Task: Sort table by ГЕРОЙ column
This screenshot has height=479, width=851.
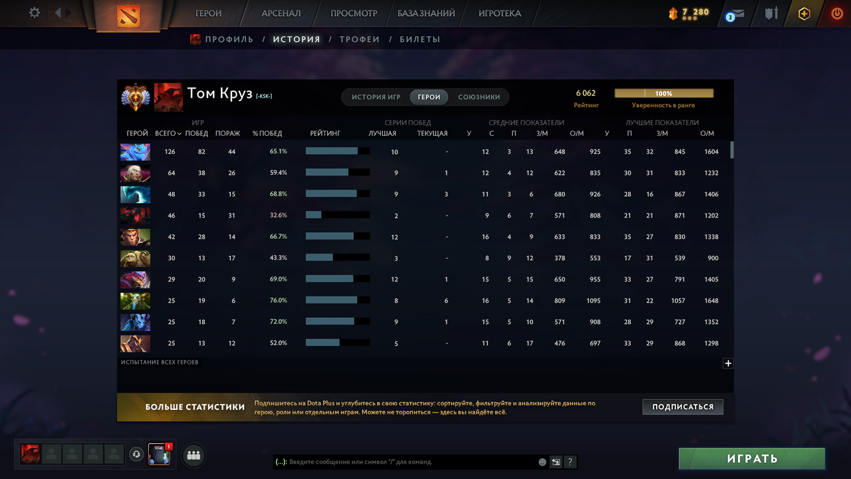Action: click(137, 133)
